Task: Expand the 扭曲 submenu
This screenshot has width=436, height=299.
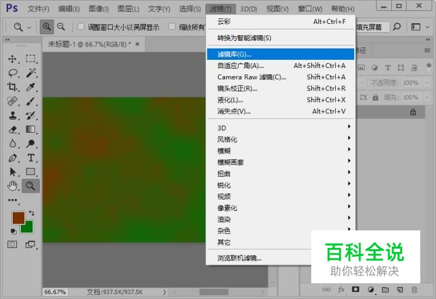Action: pos(281,174)
